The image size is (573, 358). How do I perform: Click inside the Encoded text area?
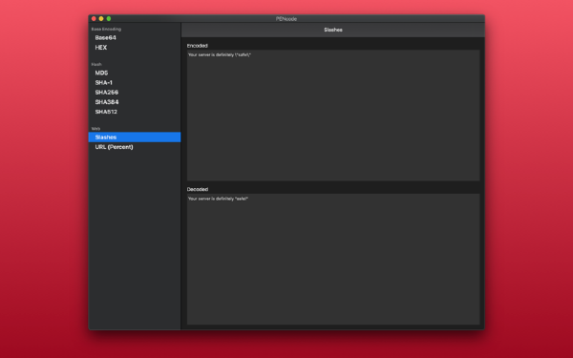pyautogui.click(x=333, y=116)
